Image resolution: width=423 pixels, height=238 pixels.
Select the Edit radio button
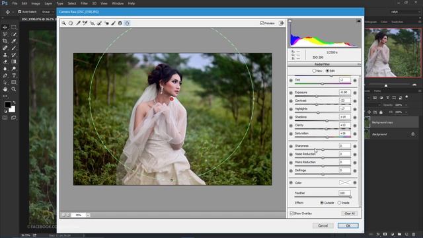(327, 71)
